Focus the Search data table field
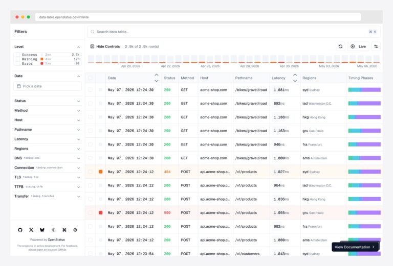The image size is (393, 266). [x=233, y=32]
